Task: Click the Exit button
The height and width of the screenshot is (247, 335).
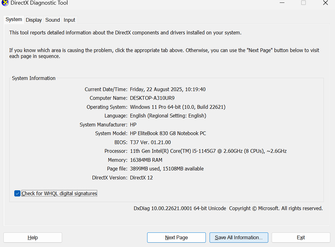Action: pyautogui.click(x=301, y=237)
